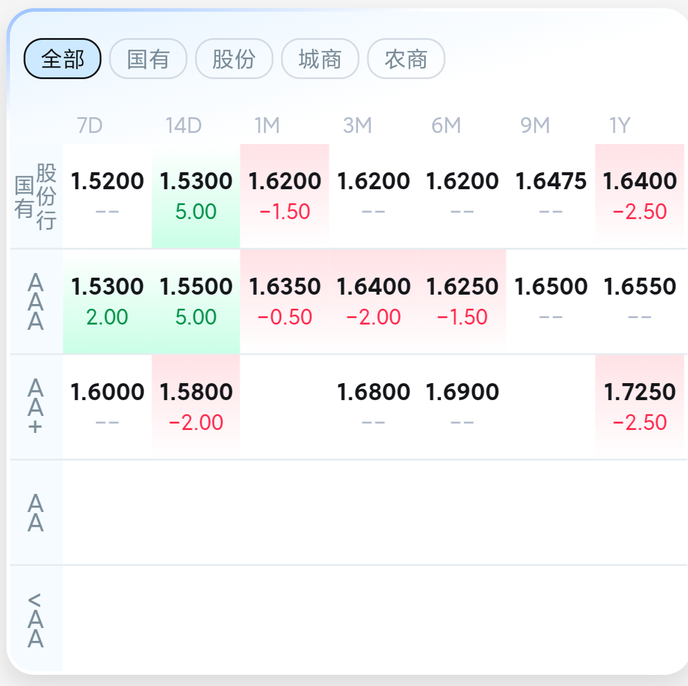Switch to the 股份 filter tab

point(234,59)
